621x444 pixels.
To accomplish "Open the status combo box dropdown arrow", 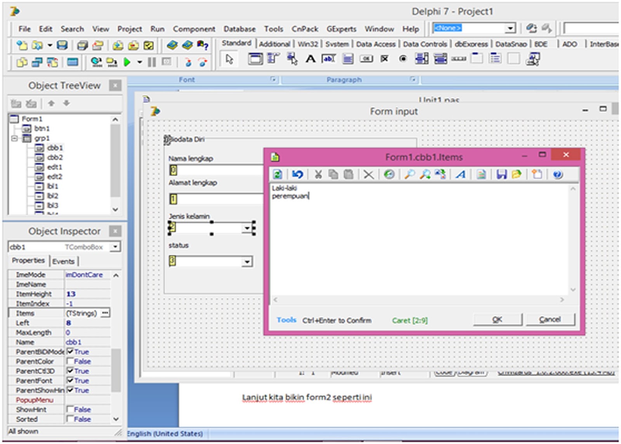I will click(x=247, y=262).
